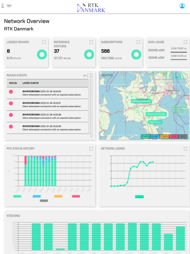The height and width of the screenshot is (254, 190).
Task: Click the RTK Danmark logo
Action: coord(91,8)
